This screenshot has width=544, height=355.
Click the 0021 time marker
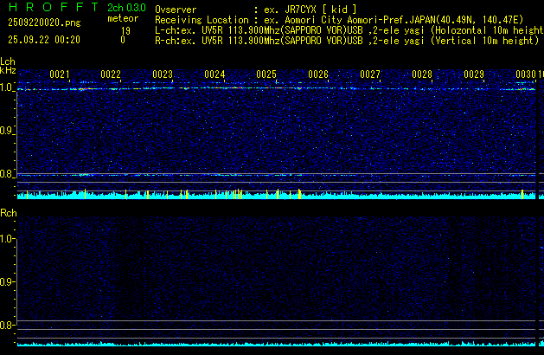[59, 75]
